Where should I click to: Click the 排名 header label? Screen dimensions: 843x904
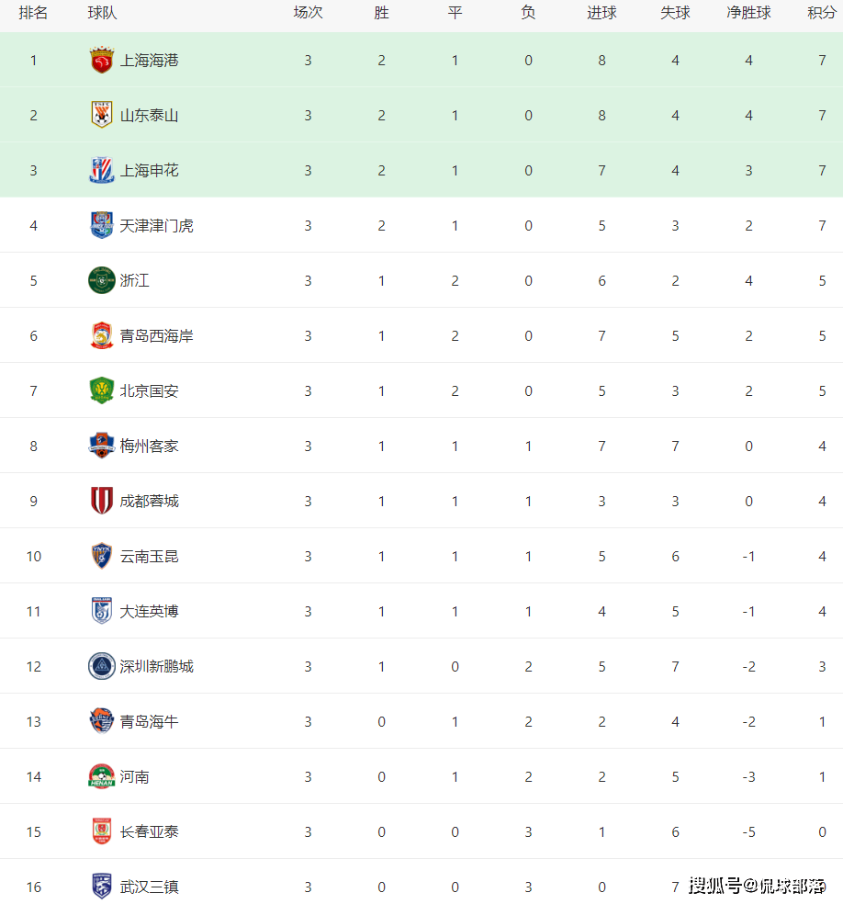[33, 13]
